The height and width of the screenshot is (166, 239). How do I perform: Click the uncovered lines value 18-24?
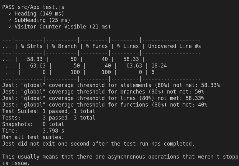tap(159, 66)
